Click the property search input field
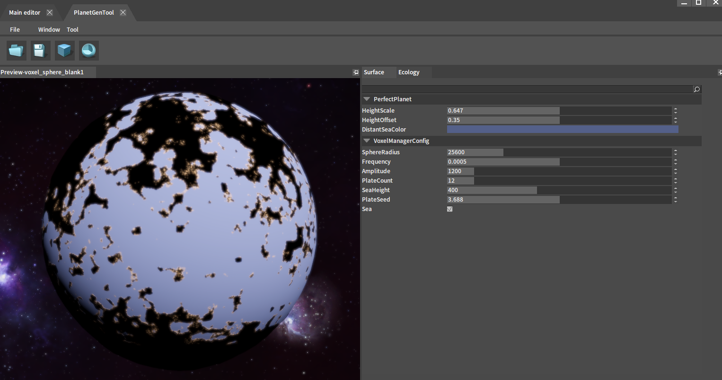Viewport: 722px width, 380px height. click(527, 89)
